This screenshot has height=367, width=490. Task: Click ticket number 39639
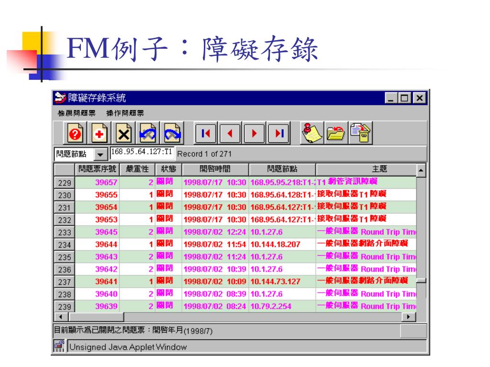tap(106, 306)
